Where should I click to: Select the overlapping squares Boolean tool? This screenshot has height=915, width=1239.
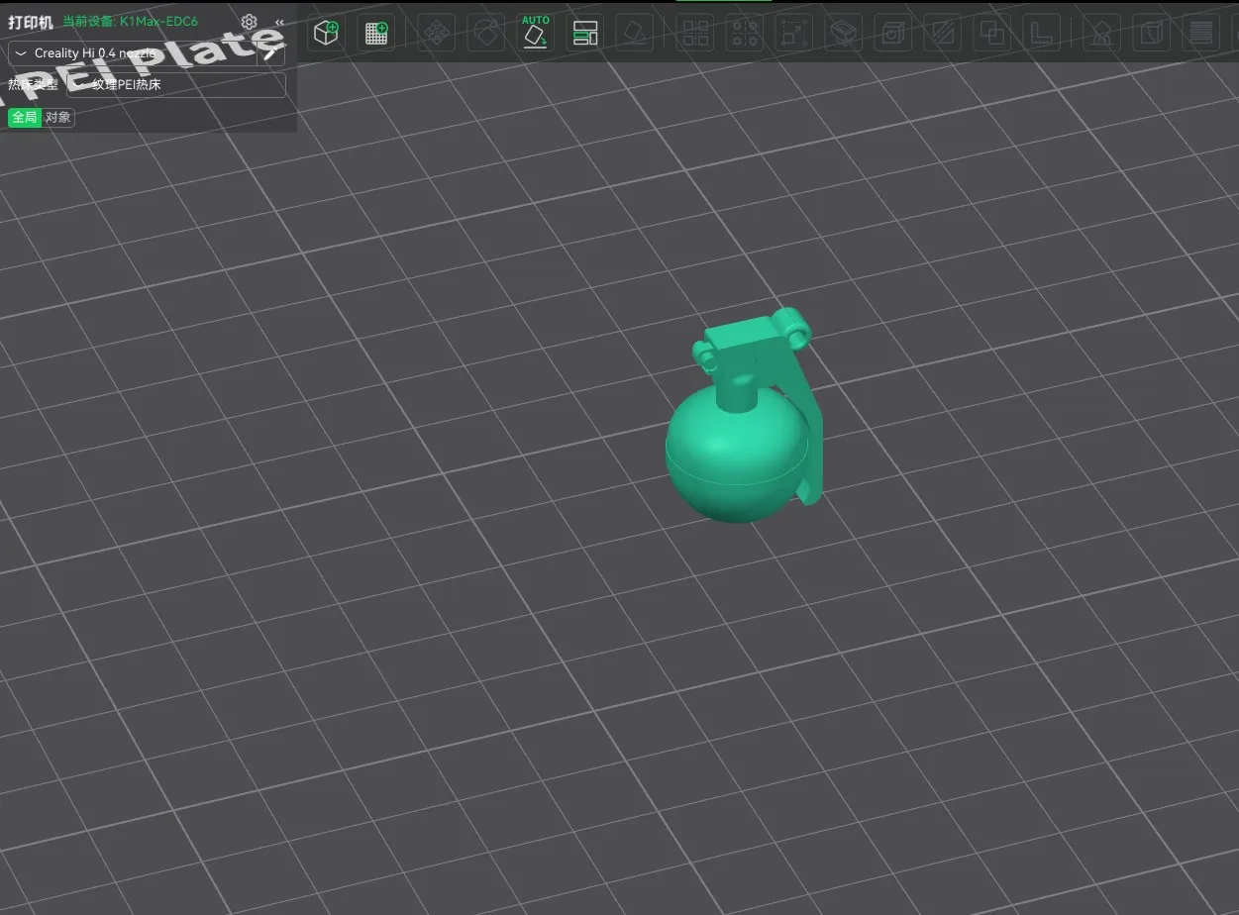coord(991,33)
